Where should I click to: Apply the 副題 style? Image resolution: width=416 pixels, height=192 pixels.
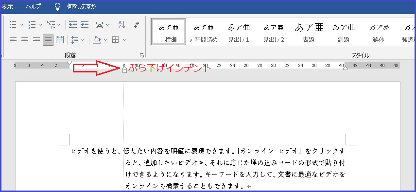click(x=344, y=32)
